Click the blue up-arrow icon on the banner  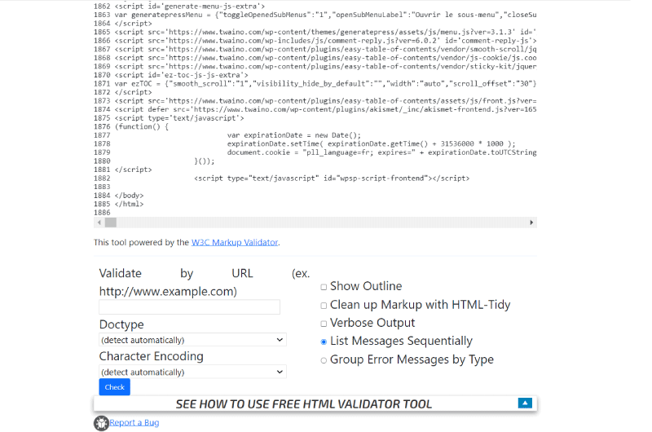tap(525, 403)
